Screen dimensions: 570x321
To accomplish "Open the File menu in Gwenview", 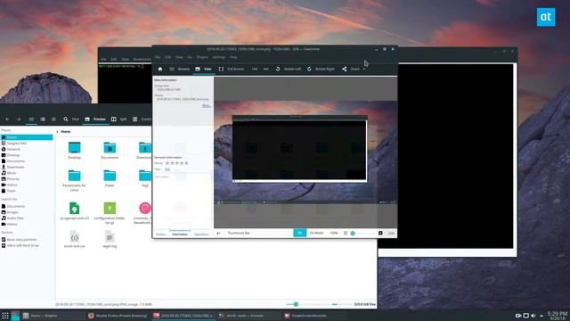I will [158, 57].
